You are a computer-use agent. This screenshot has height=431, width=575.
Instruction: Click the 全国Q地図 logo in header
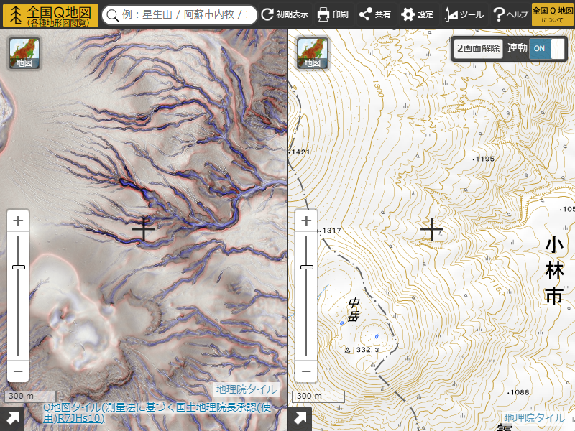(x=50, y=14)
